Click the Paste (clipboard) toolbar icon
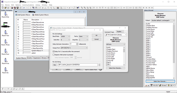This screenshot has width=177, height=93. 36,8
